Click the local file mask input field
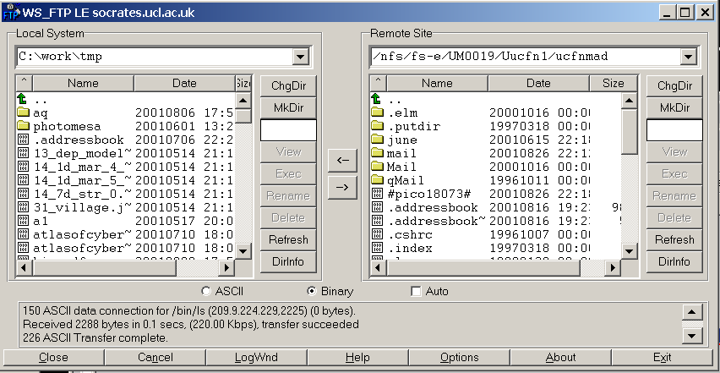The height and width of the screenshot is (373, 720). click(288, 130)
